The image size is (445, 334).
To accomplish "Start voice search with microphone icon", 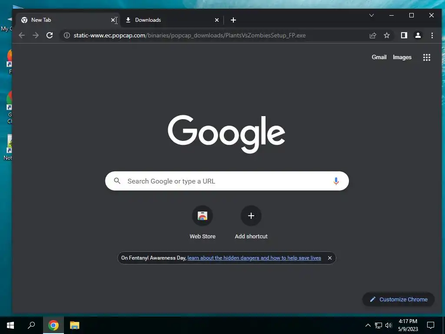I will pos(336,181).
